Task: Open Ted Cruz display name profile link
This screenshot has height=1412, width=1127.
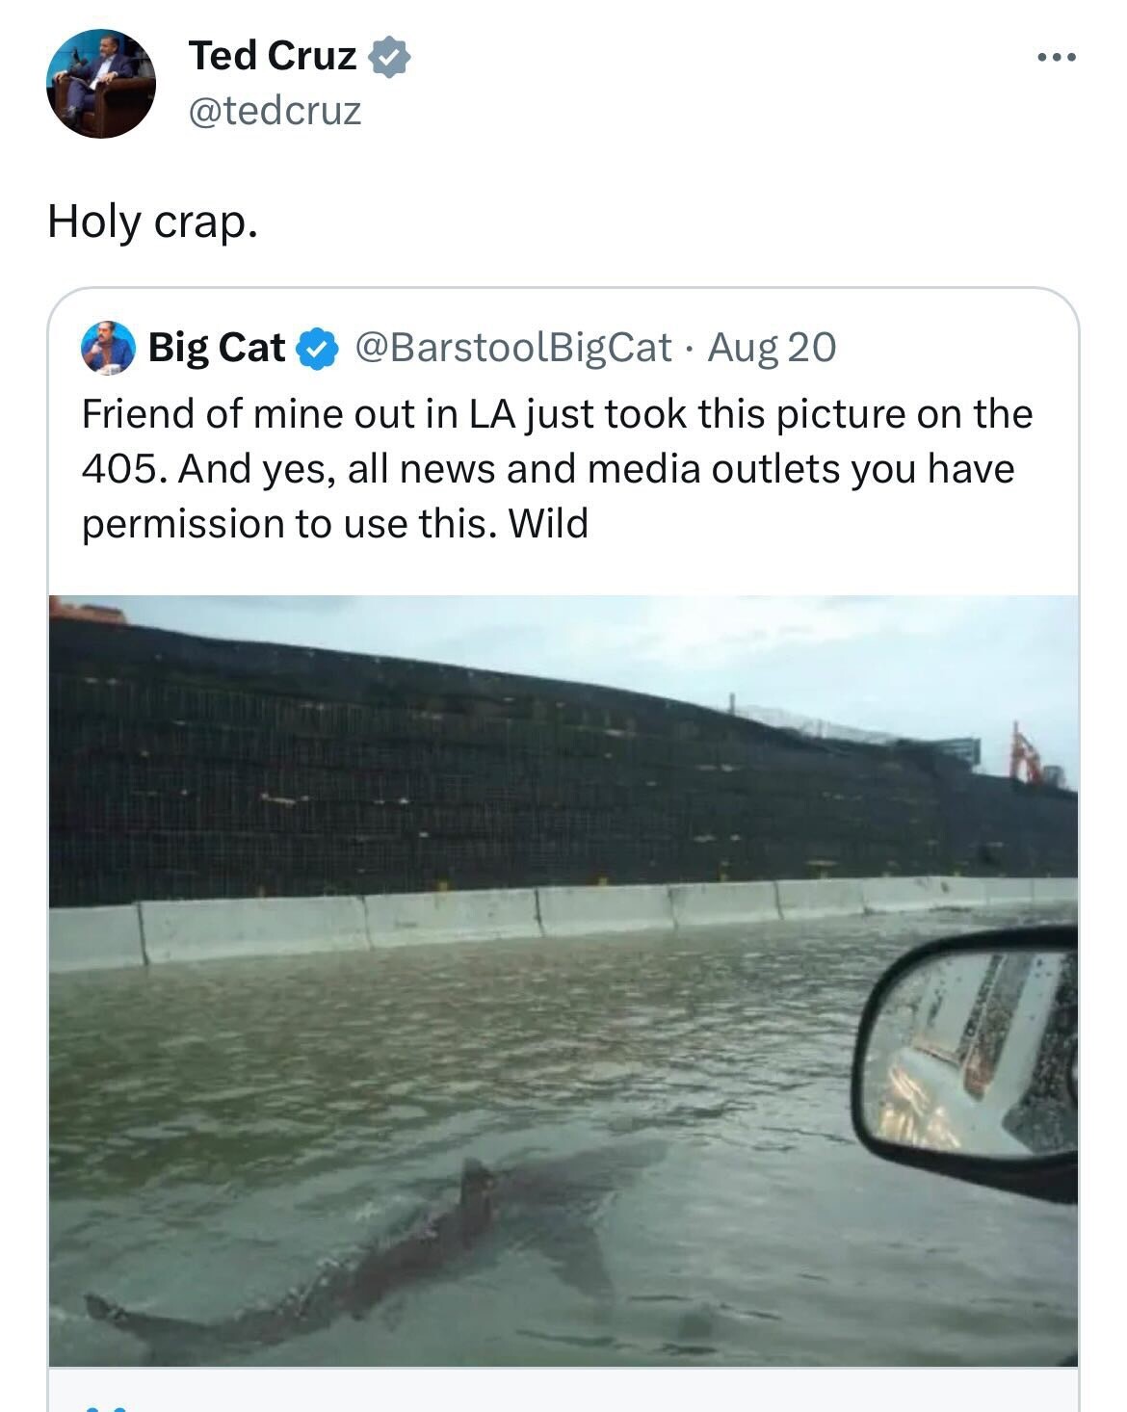Action: 273,56
